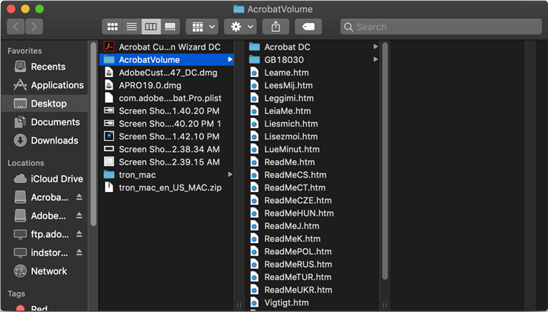The image size is (548, 312).
Task: Switch to list view in toolbar
Action: tap(131, 27)
